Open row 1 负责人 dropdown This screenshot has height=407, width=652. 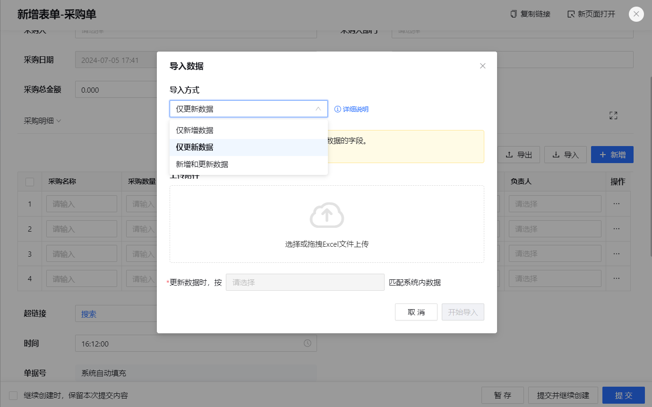pyautogui.click(x=555, y=204)
